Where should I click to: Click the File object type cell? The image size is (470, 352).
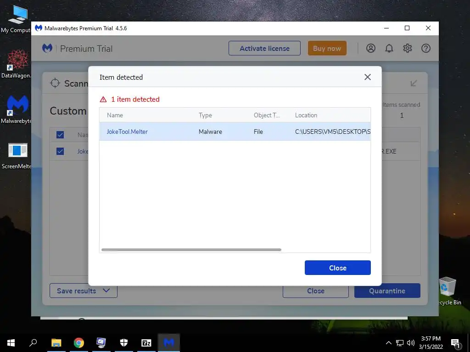coord(258,132)
